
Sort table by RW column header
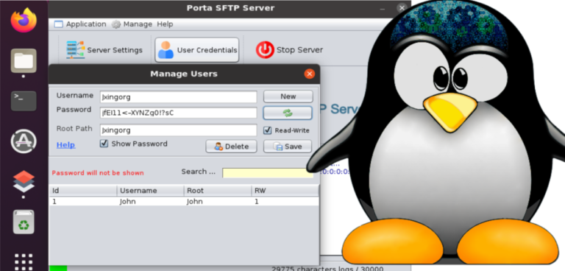(285, 191)
